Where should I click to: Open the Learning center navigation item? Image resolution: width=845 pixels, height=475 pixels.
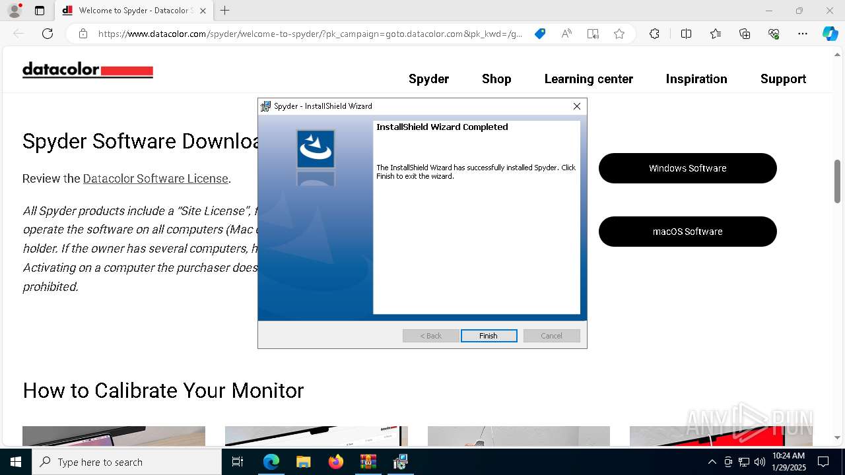[588, 79]
